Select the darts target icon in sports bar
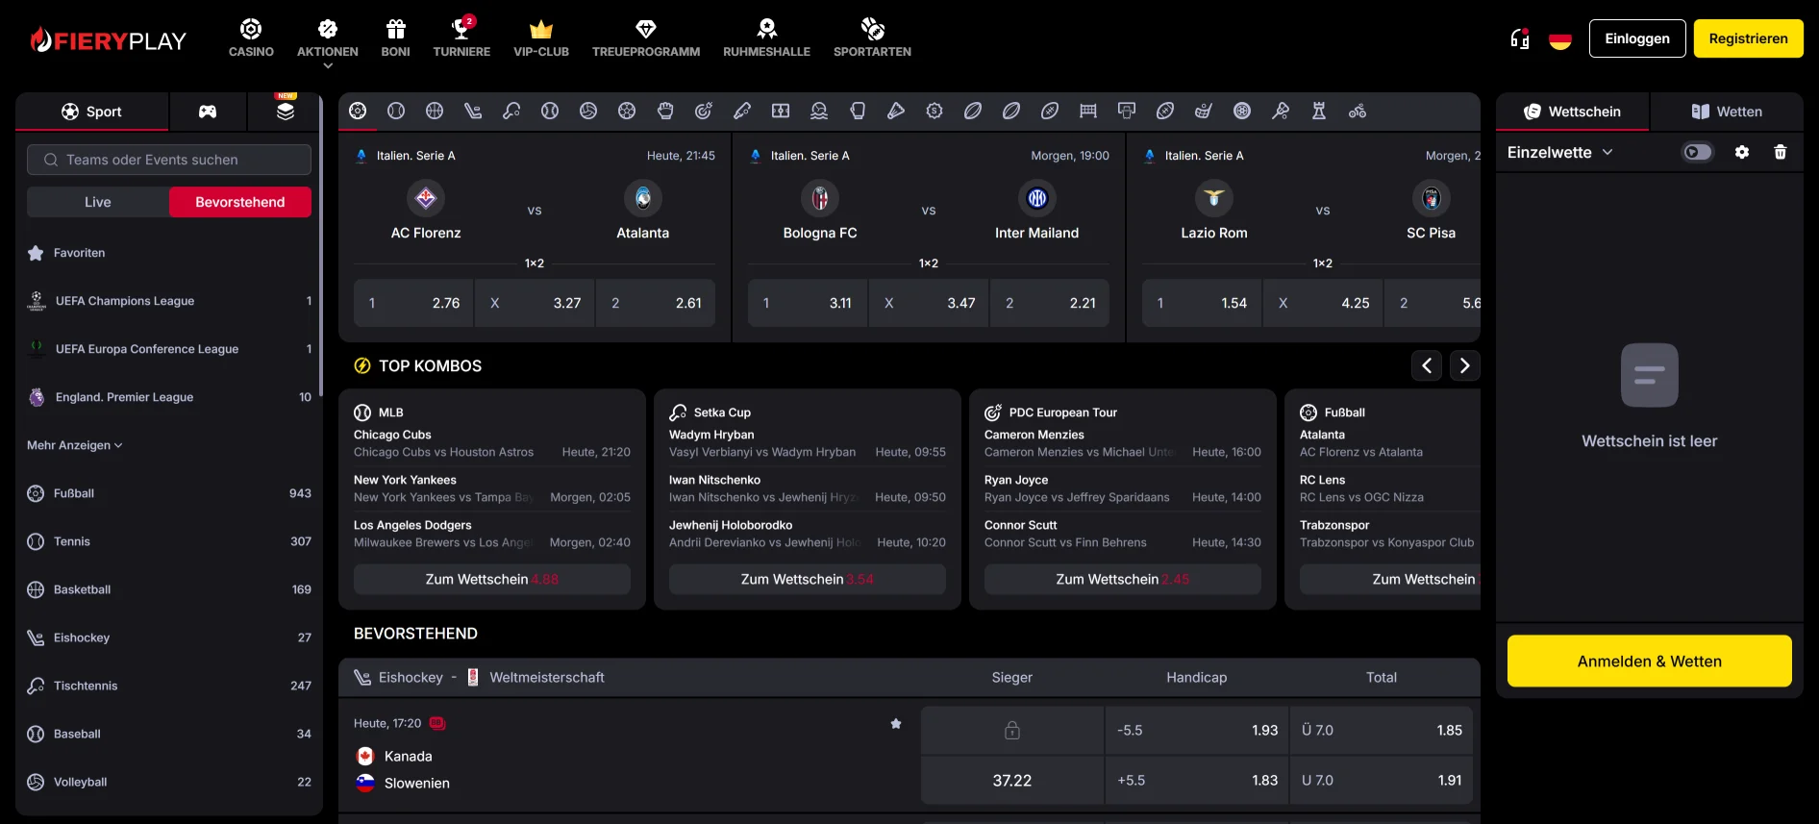Viewport: 1819px width, 824px height. [x=704, y=111]
